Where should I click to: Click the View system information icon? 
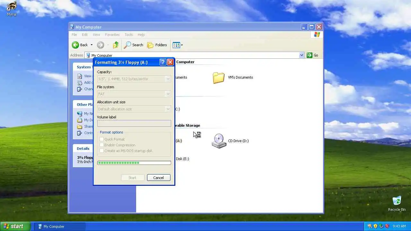(x=80, y=76)
